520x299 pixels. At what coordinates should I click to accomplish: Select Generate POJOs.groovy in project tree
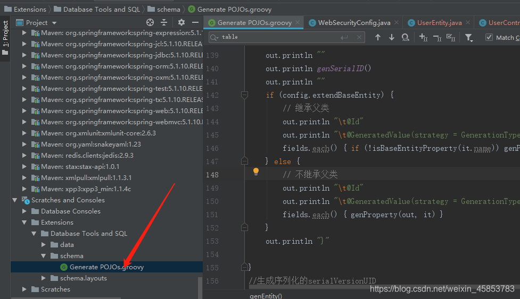106,267
